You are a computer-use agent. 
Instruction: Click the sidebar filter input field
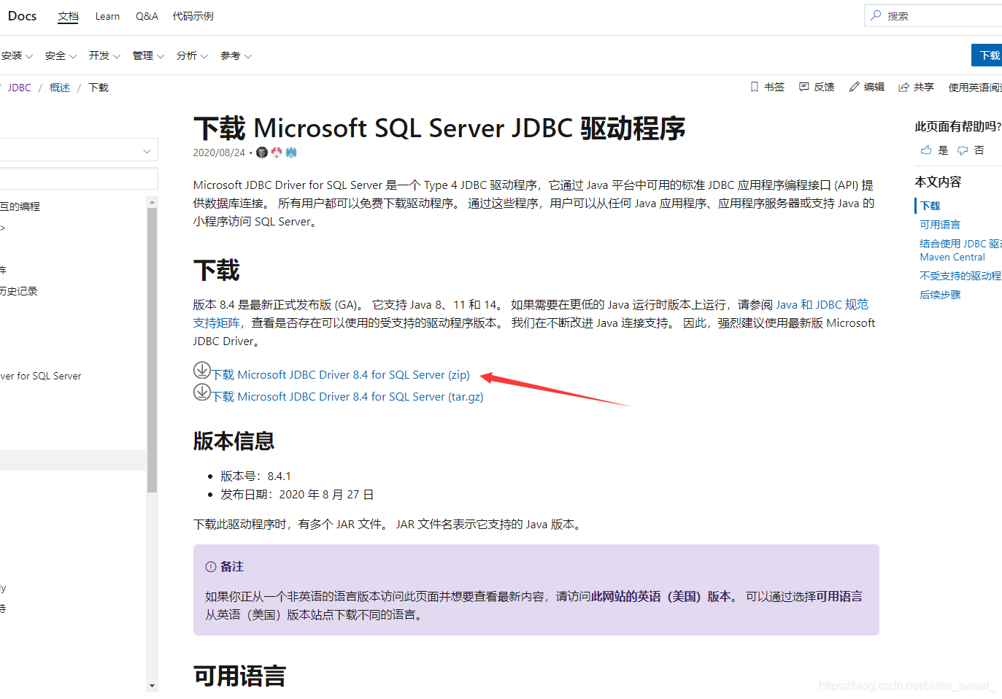point(79,179)
